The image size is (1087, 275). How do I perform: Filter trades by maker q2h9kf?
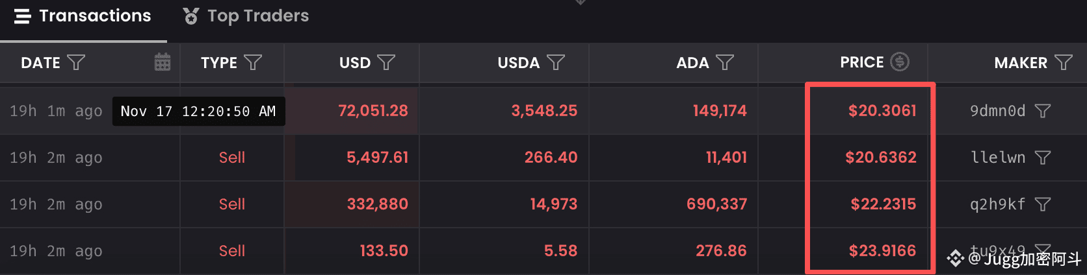click(1043, 205)
